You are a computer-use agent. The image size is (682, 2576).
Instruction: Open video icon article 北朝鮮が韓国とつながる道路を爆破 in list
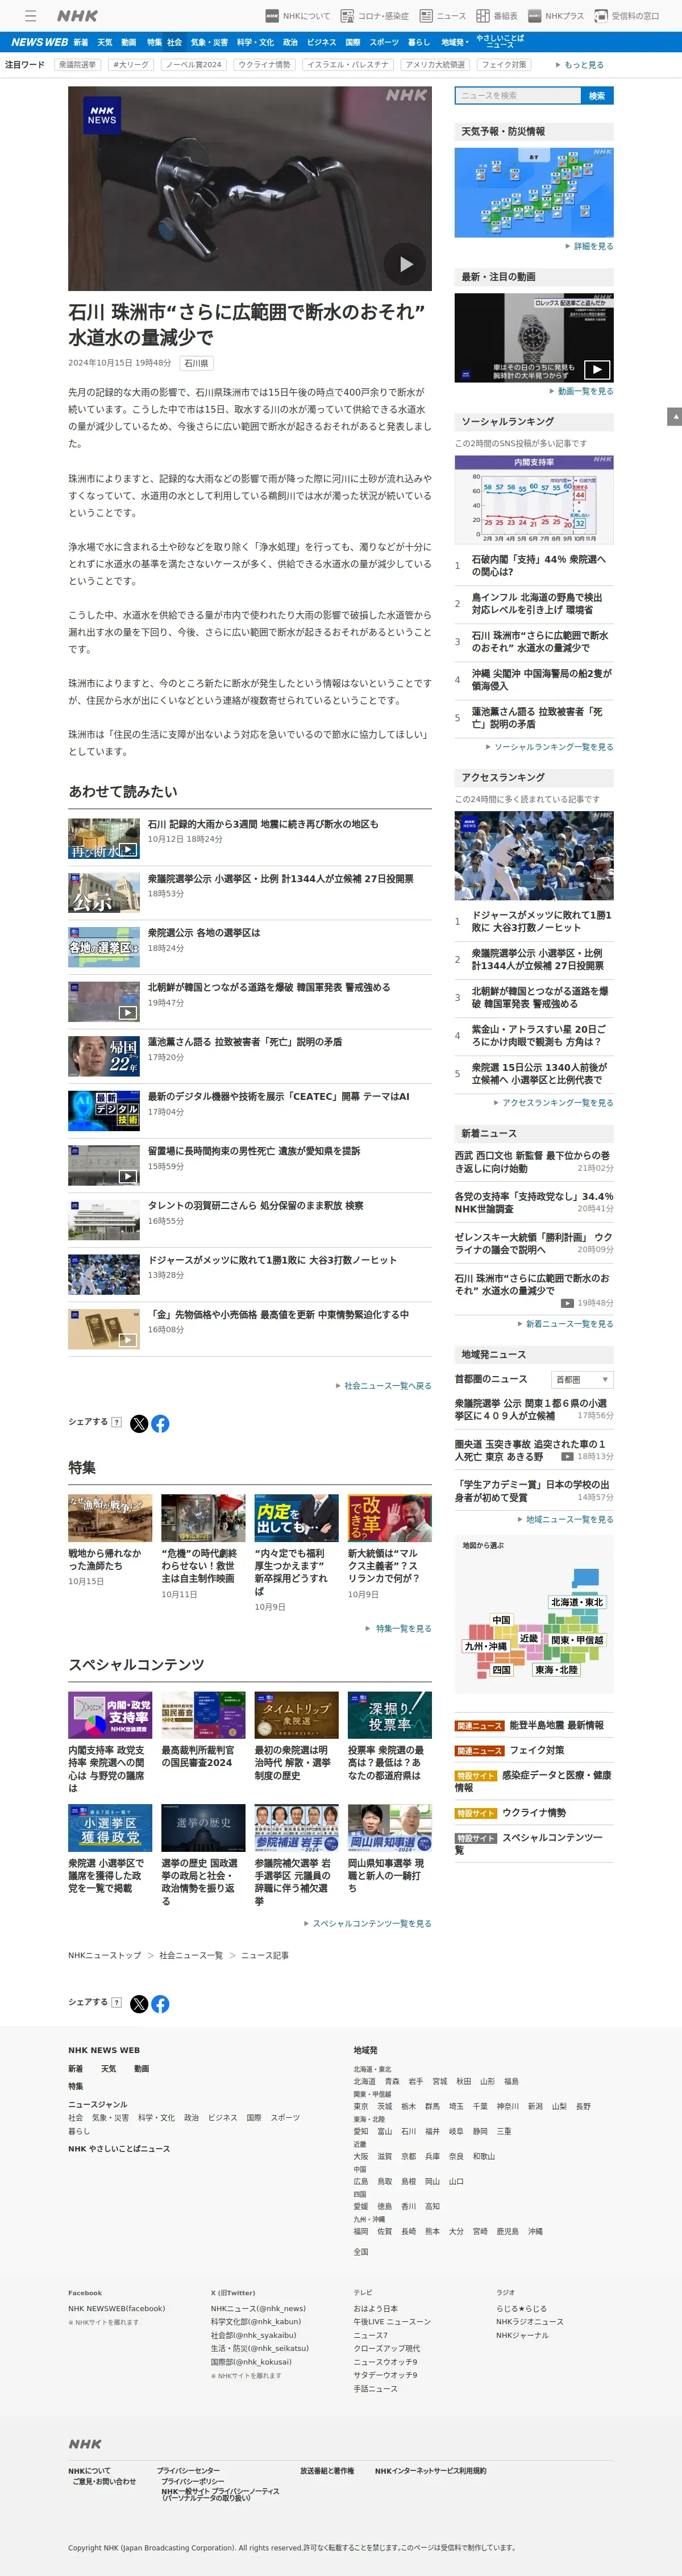[x=104, y=1001]
